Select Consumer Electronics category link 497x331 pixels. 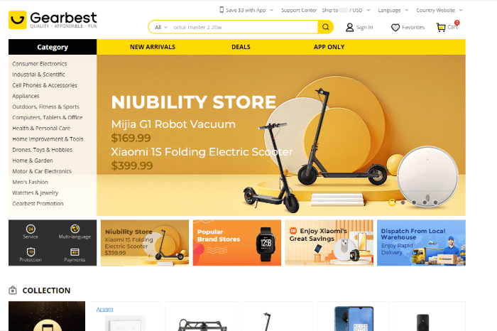point(40,64)
